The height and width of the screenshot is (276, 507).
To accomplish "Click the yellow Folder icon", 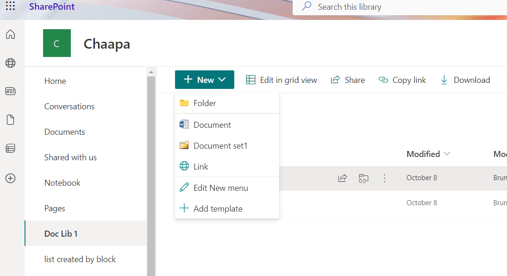I will tap(184, 103).
